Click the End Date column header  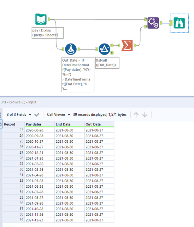click(70, 124)
